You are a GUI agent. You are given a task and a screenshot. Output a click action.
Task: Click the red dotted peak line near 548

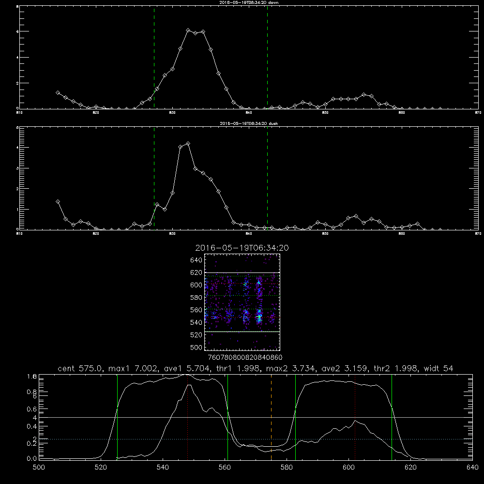[x=188, y=417]
